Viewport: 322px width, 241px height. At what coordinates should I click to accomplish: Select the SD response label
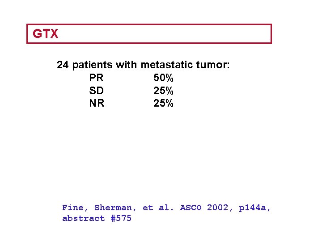97,91
